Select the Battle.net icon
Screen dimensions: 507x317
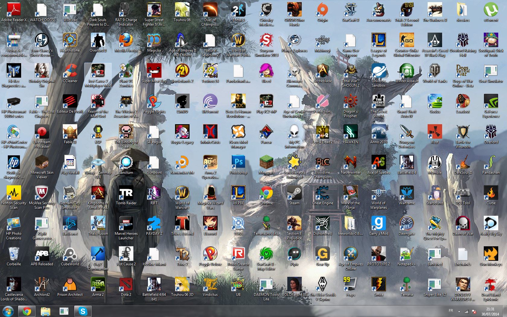pyautogui.click(x=70, y=226)
